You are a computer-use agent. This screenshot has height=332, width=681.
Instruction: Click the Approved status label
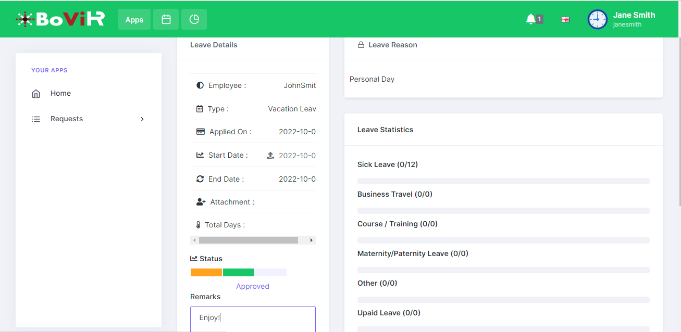tap(253, 286)
